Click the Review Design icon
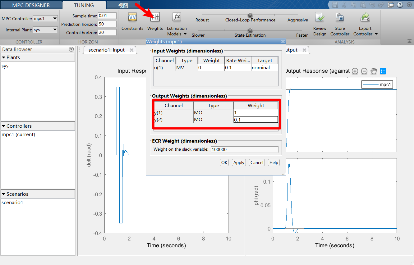 [x=320, y=17]
